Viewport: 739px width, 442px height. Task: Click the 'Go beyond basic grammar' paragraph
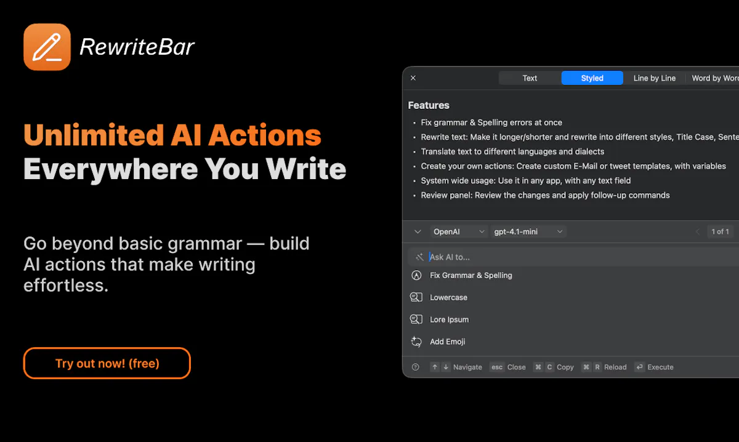tap(166, 265)
